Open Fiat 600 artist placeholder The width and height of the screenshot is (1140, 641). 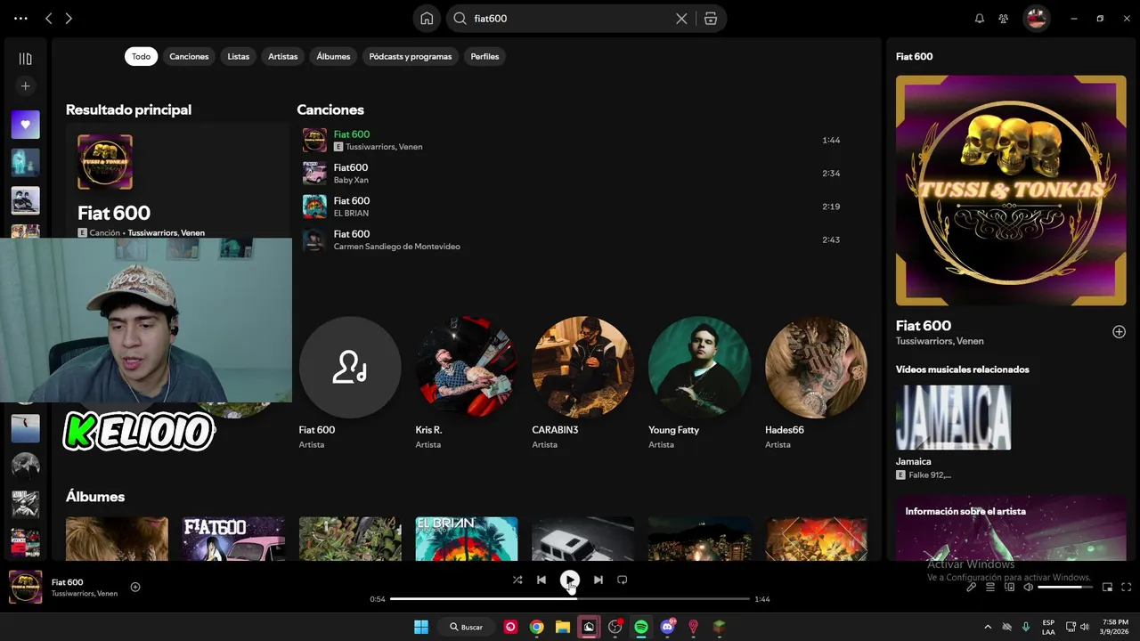[350, 367]
